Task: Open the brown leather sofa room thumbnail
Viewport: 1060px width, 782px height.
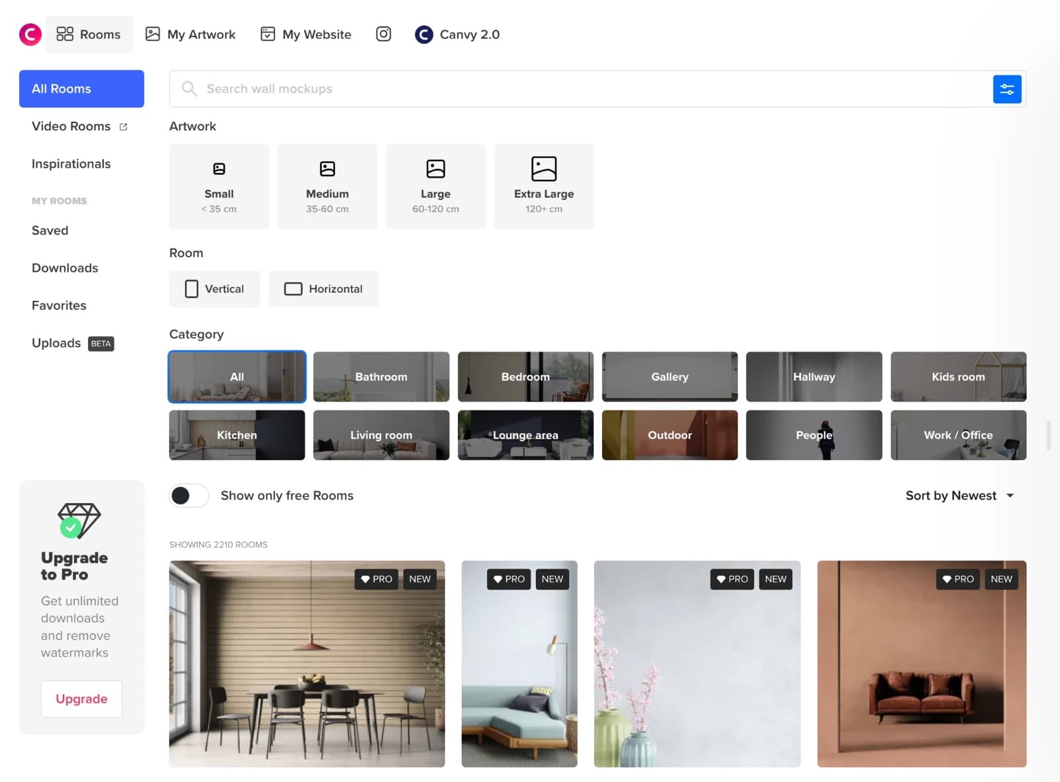Action: pos(922,664)
